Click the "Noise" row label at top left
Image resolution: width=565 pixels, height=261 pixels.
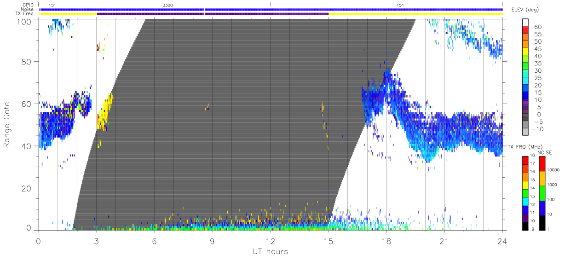tap(28, 9)
